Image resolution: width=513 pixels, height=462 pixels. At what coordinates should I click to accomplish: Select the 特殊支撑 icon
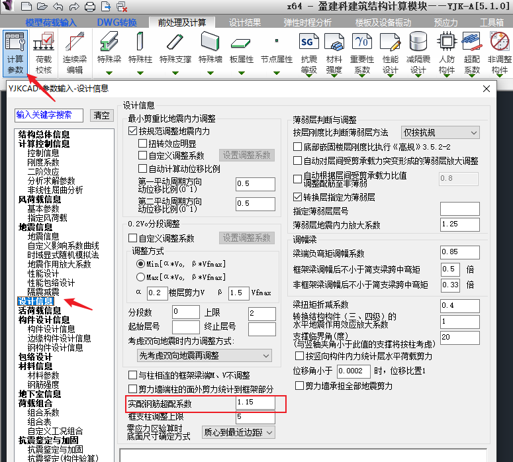coord(175,42)
